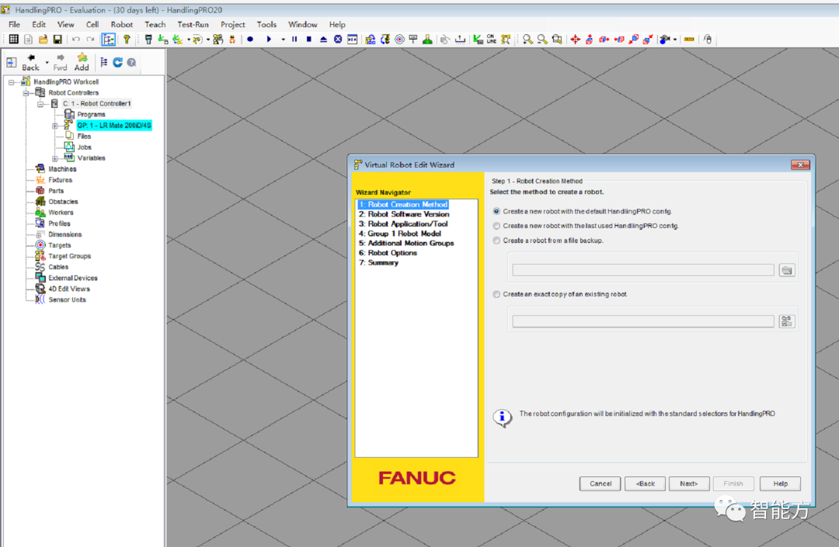Image resolution: width=839 pixels, height=547 pixels.
Task: Select create a robot from file backup
Action: (496, 241)
